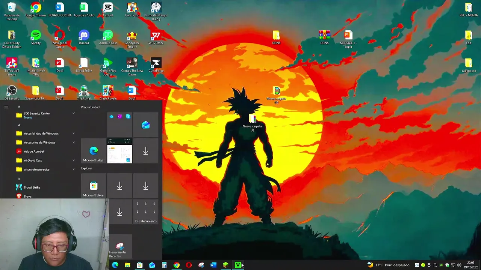The height and width of the screenshot is (270, 481).
Task: Switch to Chrome on the taskbar
Action: pos(177,265)
